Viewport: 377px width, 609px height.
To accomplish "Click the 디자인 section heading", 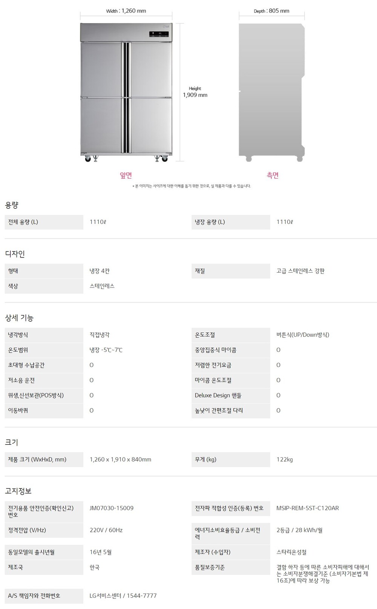I will point(15,254).
